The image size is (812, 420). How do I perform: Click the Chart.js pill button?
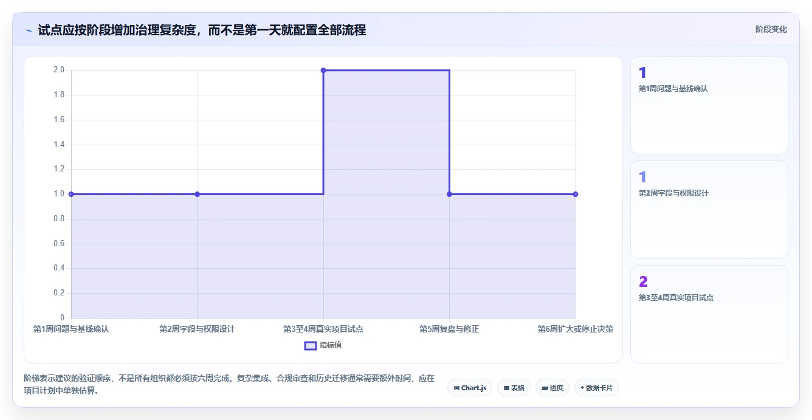tap(470, 388)
